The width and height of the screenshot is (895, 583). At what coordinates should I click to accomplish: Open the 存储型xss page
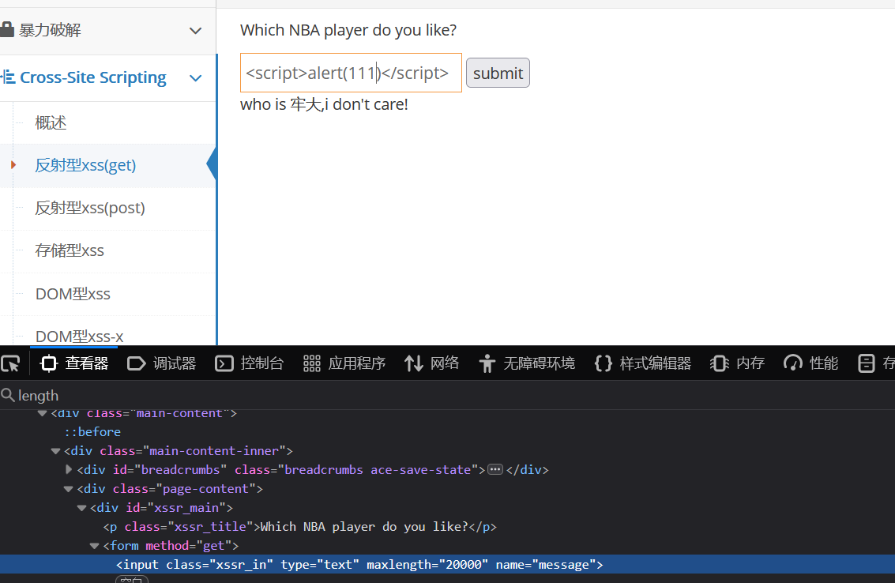pyautogui.click(x=70, y=250)
